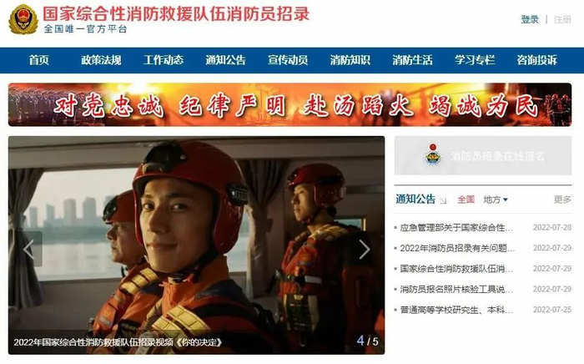The width and height of the screenshot is (584, 364).
Task: Select the 全国 notices tab
Action: point(466,200)
